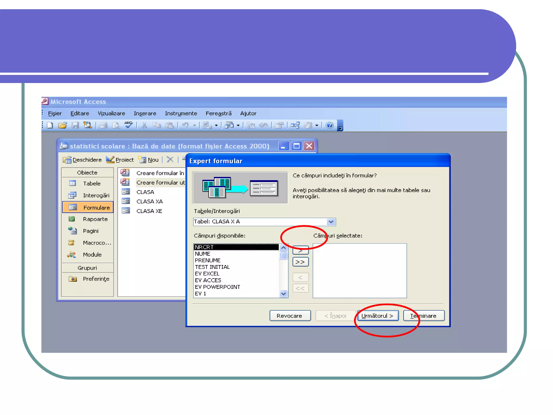The width and height of the screenshot is (553, 415).
Task: Expand the OfficeLinks toolbar dropdown arrow
Action: [216, 126]
